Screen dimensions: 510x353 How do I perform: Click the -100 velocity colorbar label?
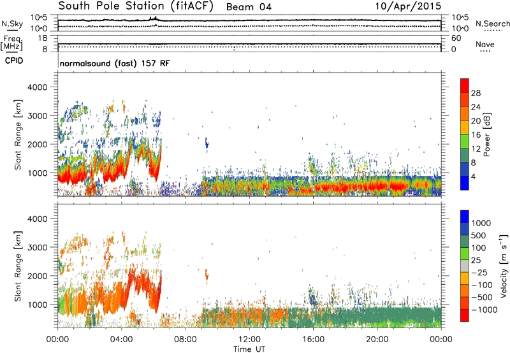[482, 285]
